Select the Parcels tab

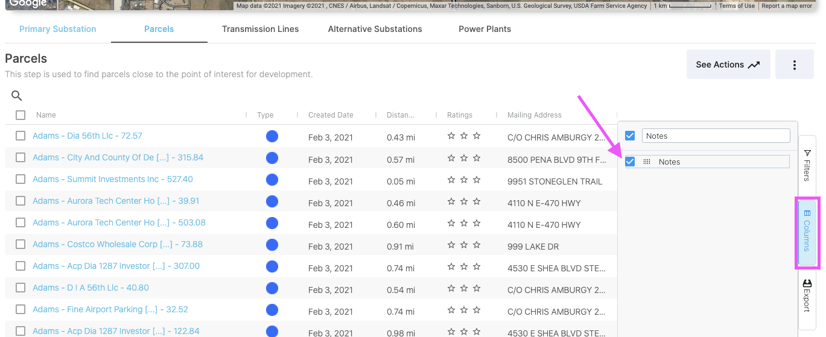coord(159,29)
